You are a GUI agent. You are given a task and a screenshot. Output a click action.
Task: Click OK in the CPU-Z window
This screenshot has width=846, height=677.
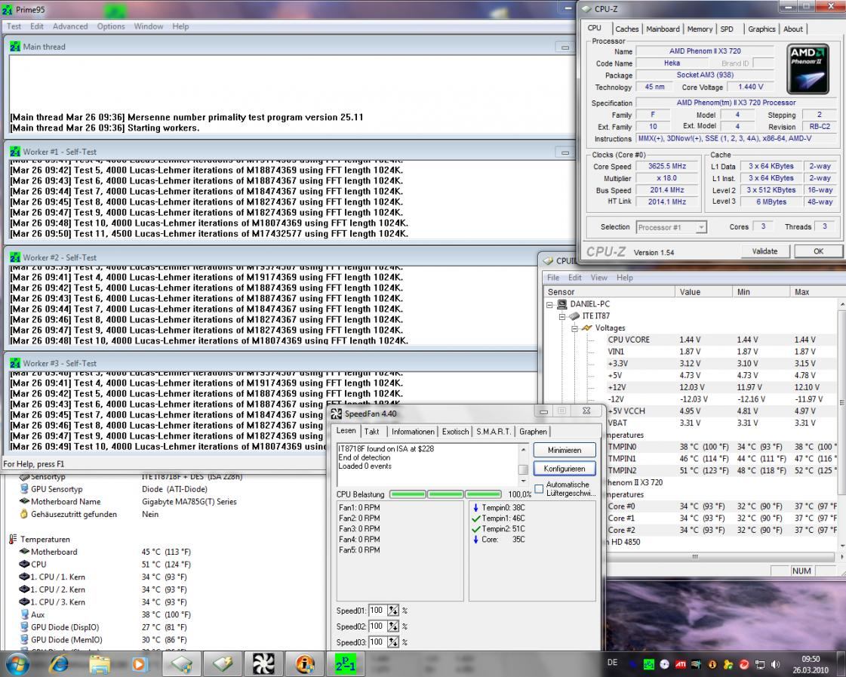point(819,251)
